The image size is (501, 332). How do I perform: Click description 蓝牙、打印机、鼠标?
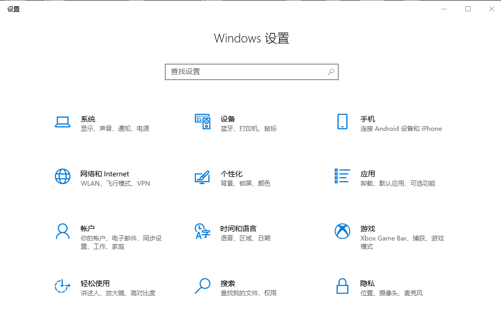click(x=249, y=129)
